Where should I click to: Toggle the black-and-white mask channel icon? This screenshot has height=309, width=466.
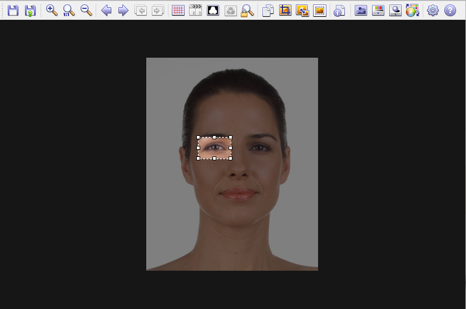[x=213, y=11]
